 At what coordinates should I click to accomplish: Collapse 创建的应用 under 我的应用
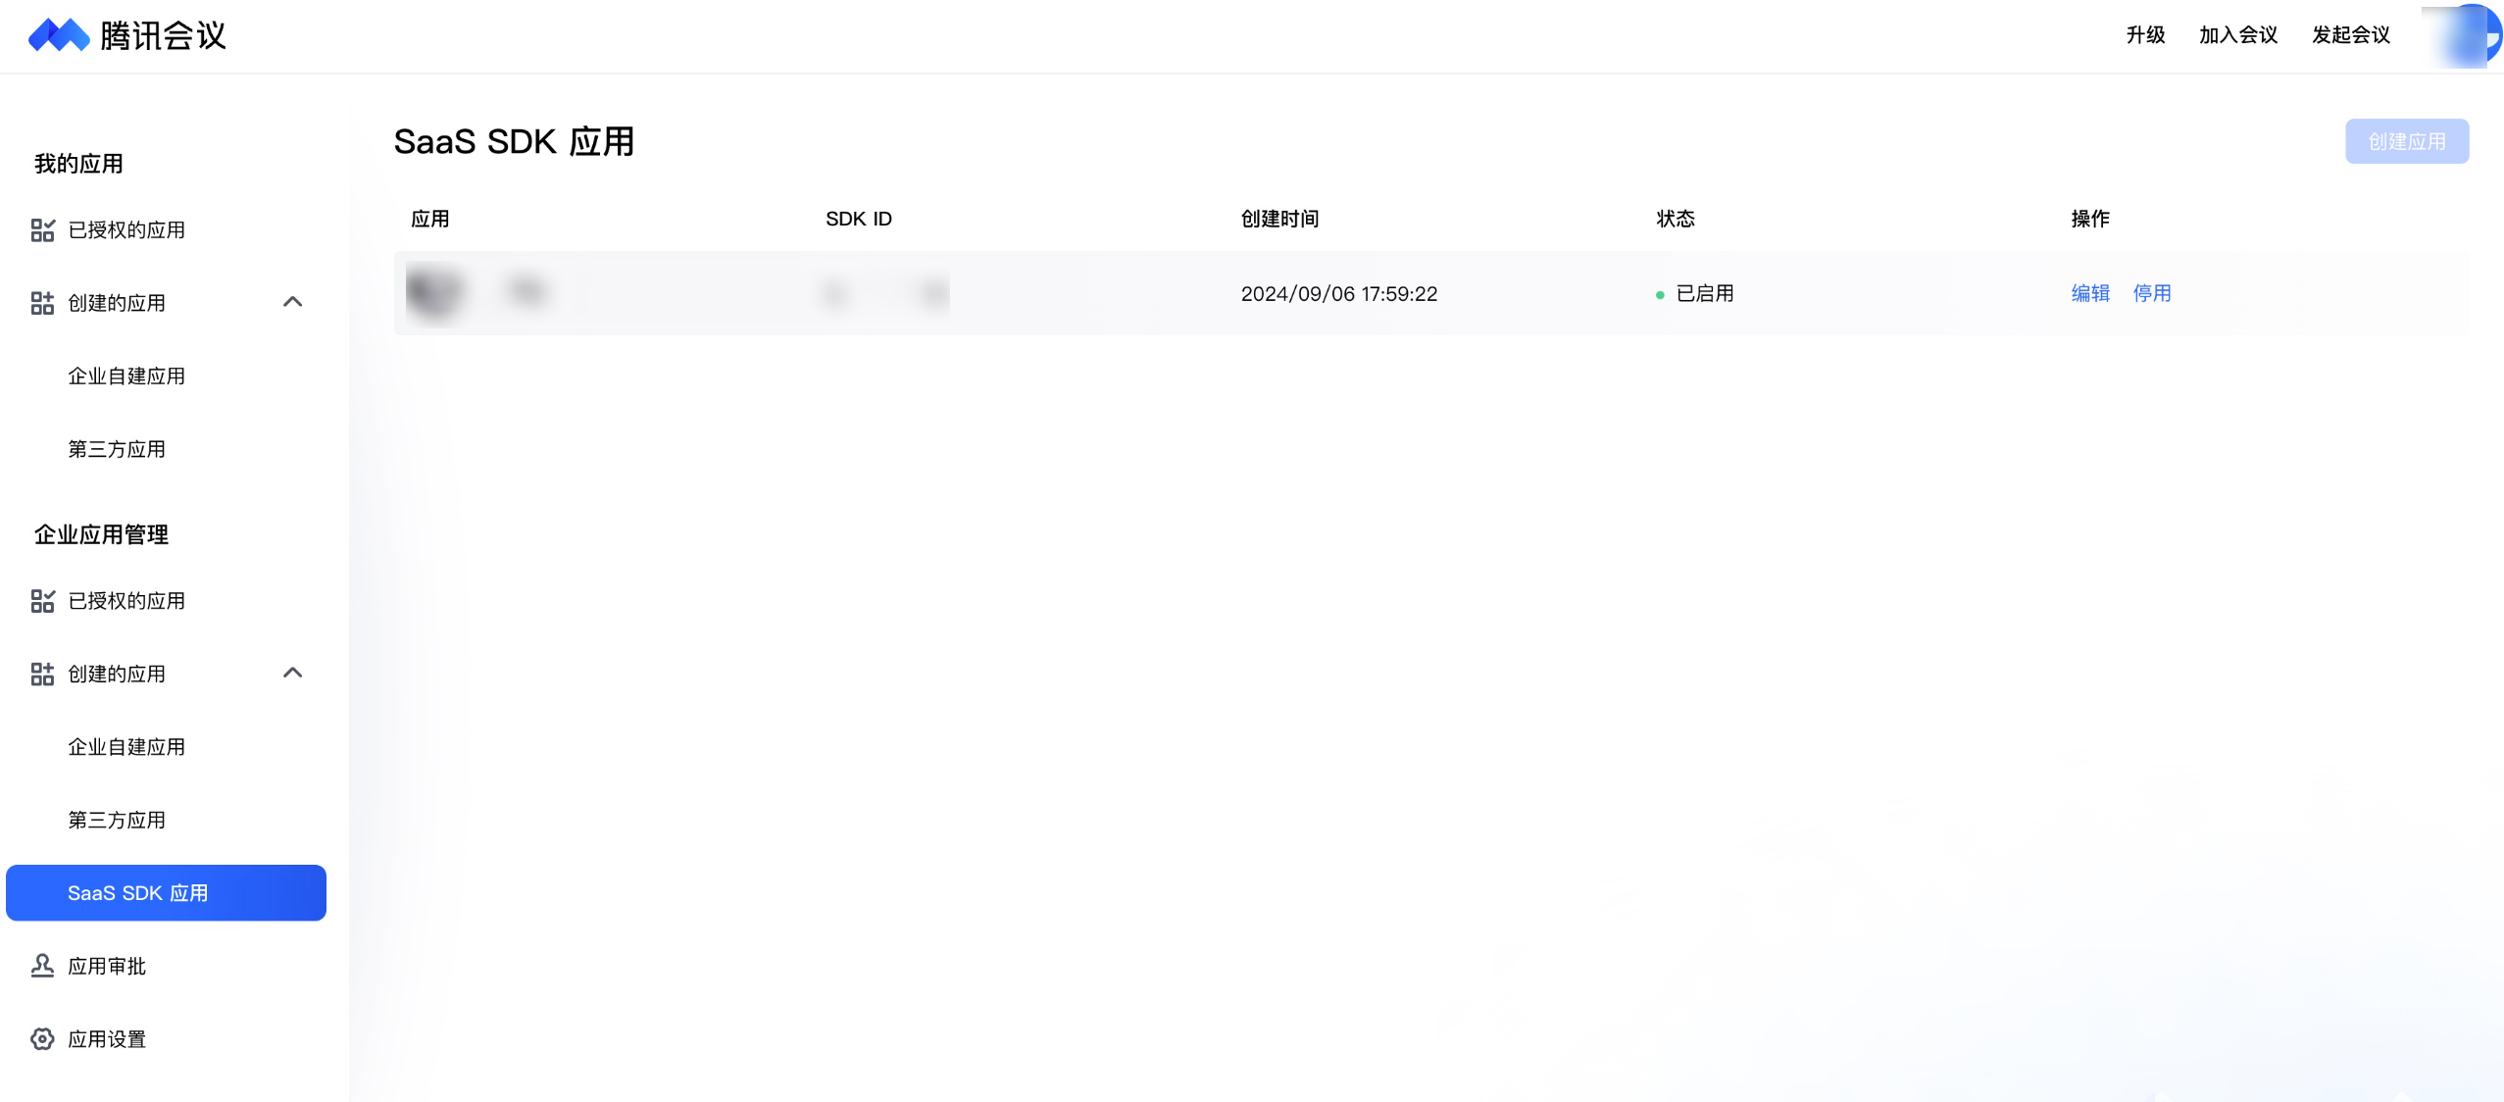(292, 302)
